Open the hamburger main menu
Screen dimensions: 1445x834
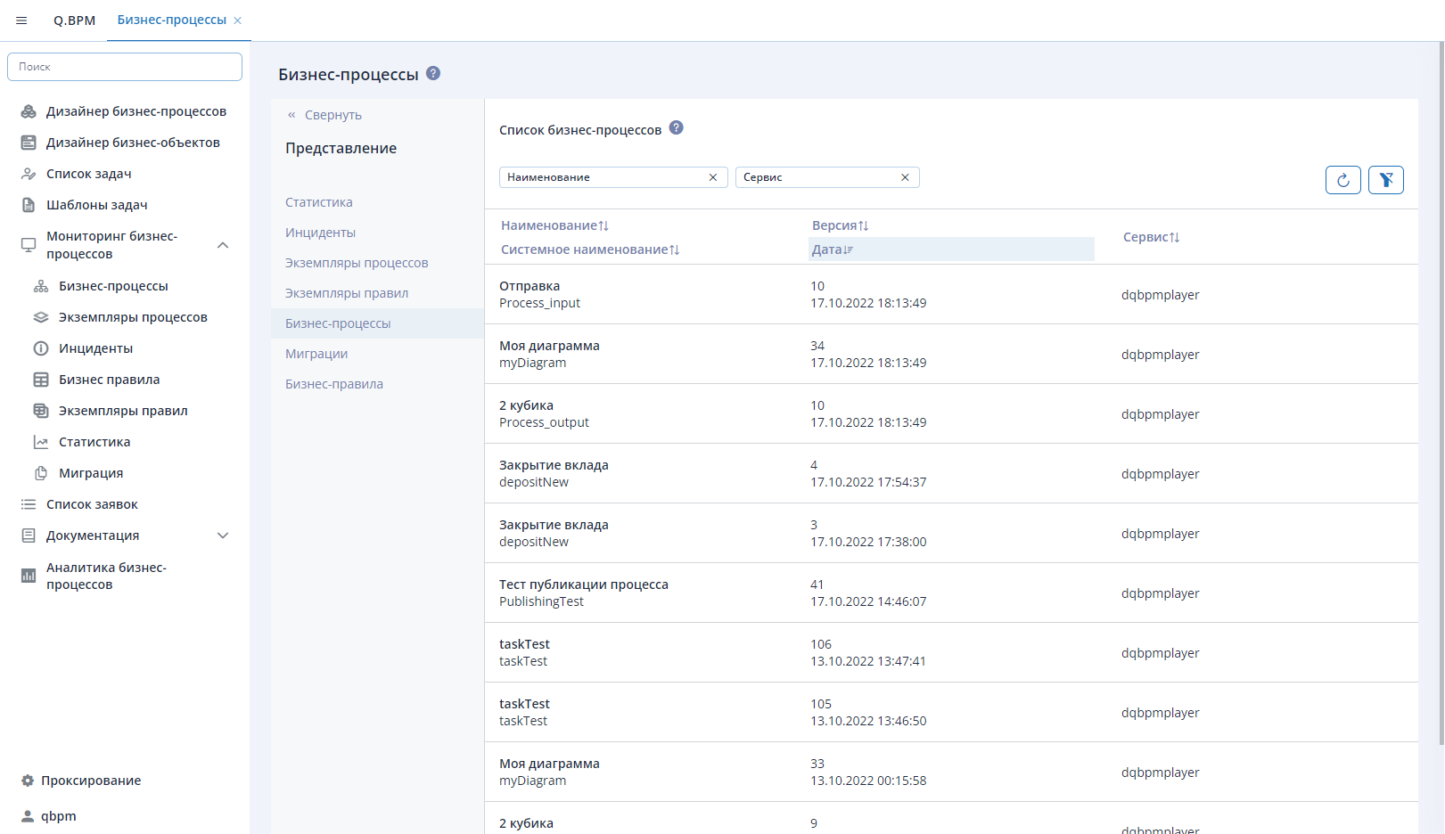[21, 20]
